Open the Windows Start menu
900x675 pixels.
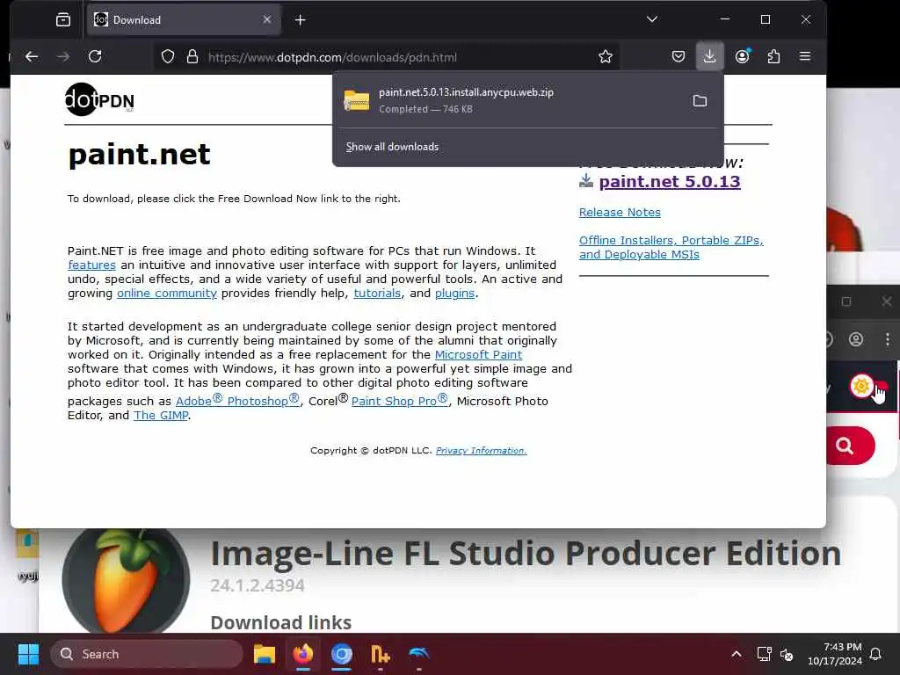pos(28,654)
